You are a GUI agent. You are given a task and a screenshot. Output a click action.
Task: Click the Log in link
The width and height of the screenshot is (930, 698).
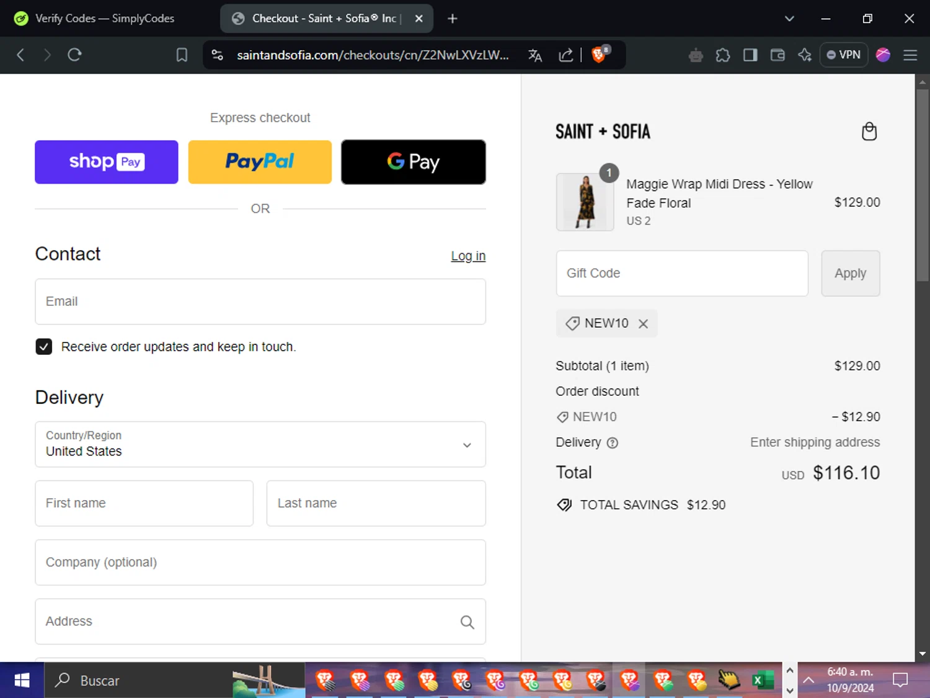point(468,256)
